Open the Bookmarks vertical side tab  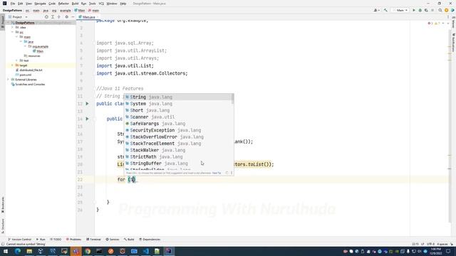tap(3, 205)
